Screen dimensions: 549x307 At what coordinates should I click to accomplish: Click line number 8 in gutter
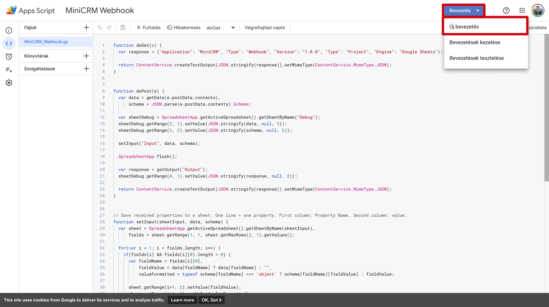tap(103, 91)
